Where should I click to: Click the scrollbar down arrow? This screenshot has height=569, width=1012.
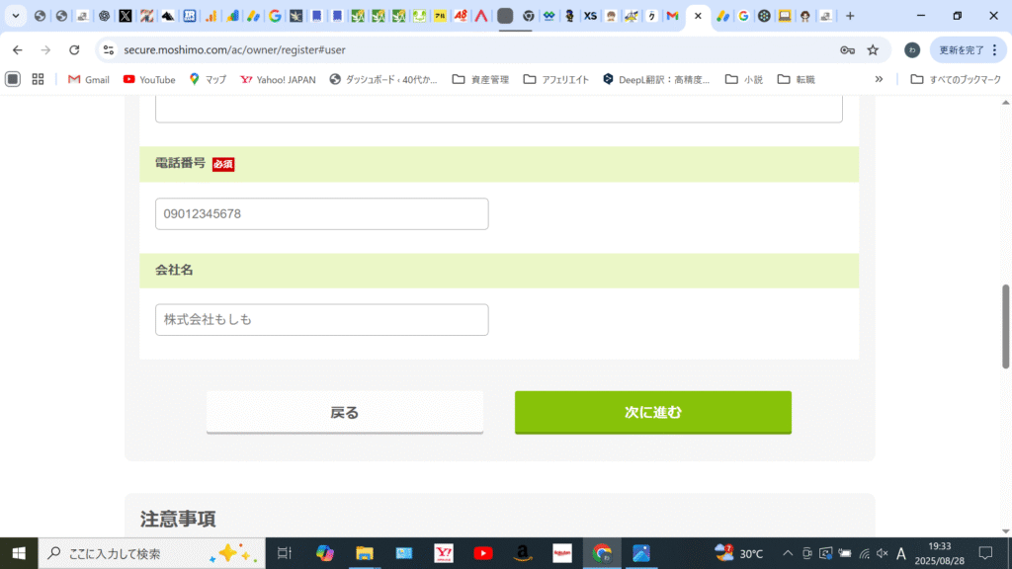[1005, 531]
